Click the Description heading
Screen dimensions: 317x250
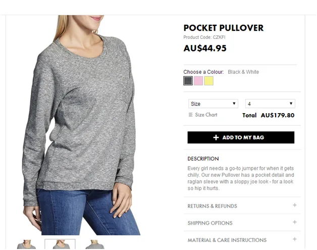[203, 159]
